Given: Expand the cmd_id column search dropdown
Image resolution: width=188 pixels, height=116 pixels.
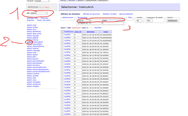Looking at the screenshot, I should pos(83,20).
